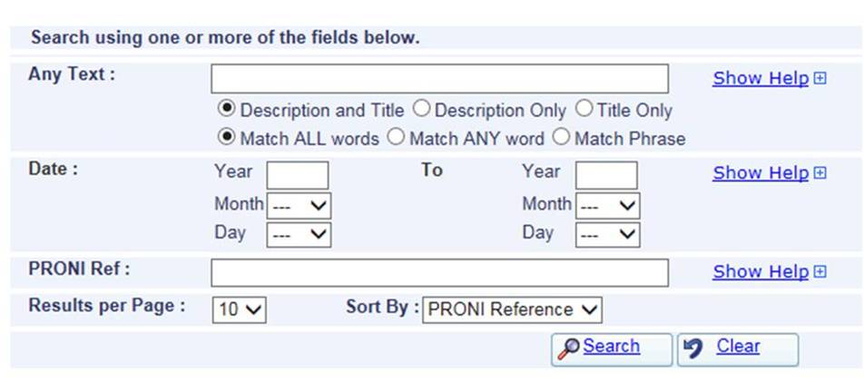Click the magnifying glass Search icon

tap(568, 349)
